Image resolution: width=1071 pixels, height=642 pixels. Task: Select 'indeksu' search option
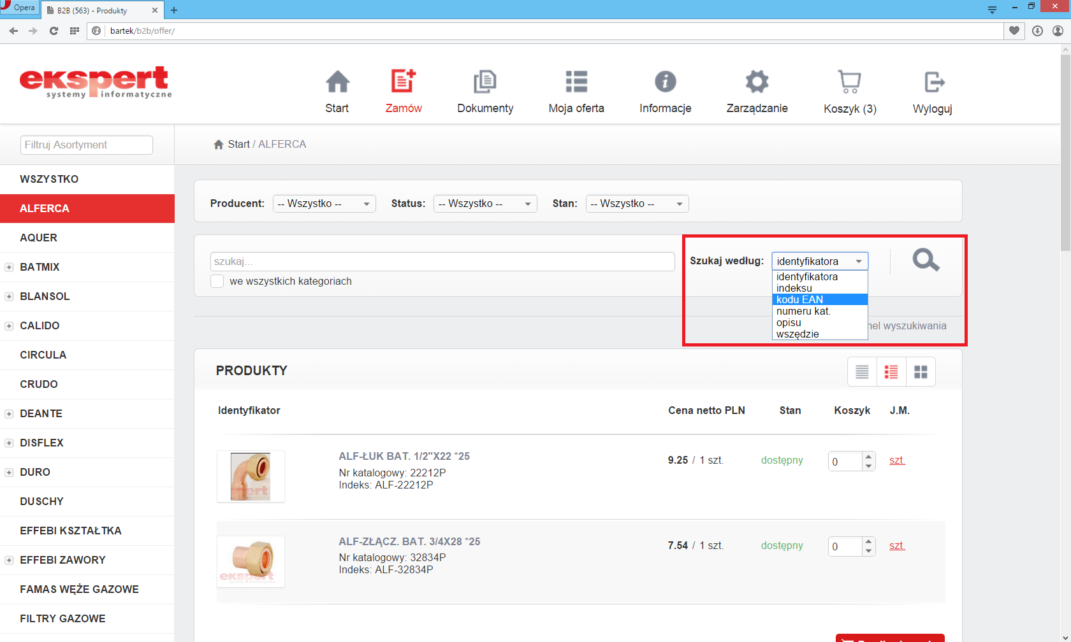point(820,288)
